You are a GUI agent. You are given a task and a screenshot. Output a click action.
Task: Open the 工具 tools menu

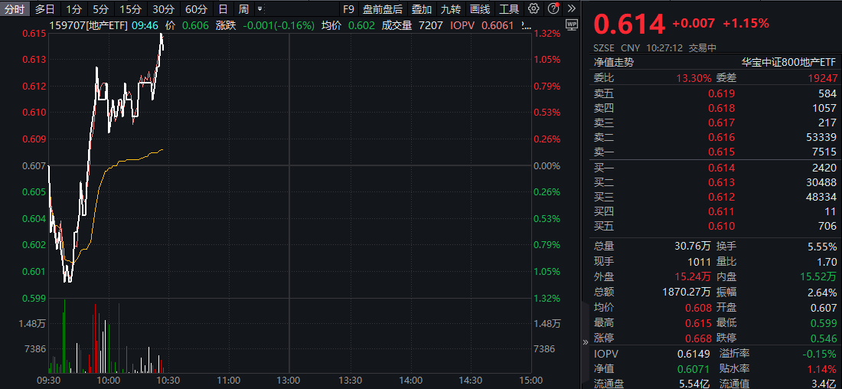(509, 9)
